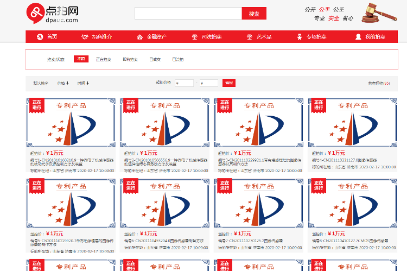Click the 正在进行 badge on card 编号3
Viewport: 407px width, 271px height.
pyautogui.click(x=225, y=105)
